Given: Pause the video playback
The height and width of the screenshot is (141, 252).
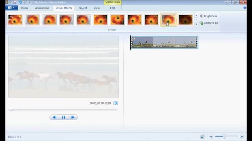Looking at the screenshot, I should point(63,117).
